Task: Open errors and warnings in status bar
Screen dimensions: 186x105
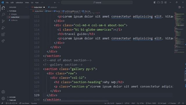Action: (11, 103)
